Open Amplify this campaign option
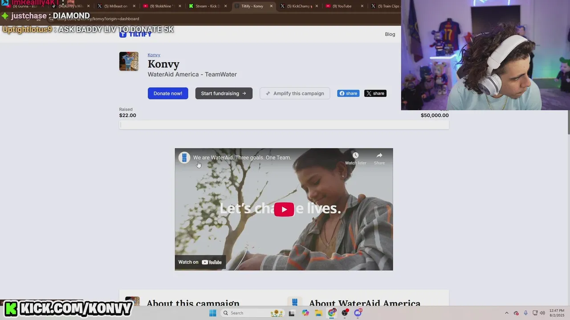The height and width of the screenshot is (320, 570). (295, 93)
